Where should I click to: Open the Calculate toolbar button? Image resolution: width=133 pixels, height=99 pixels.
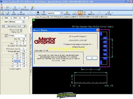pos(15,8)
